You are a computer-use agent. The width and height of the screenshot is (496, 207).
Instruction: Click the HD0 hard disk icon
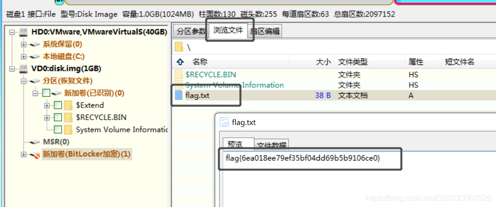coord(23,32)
